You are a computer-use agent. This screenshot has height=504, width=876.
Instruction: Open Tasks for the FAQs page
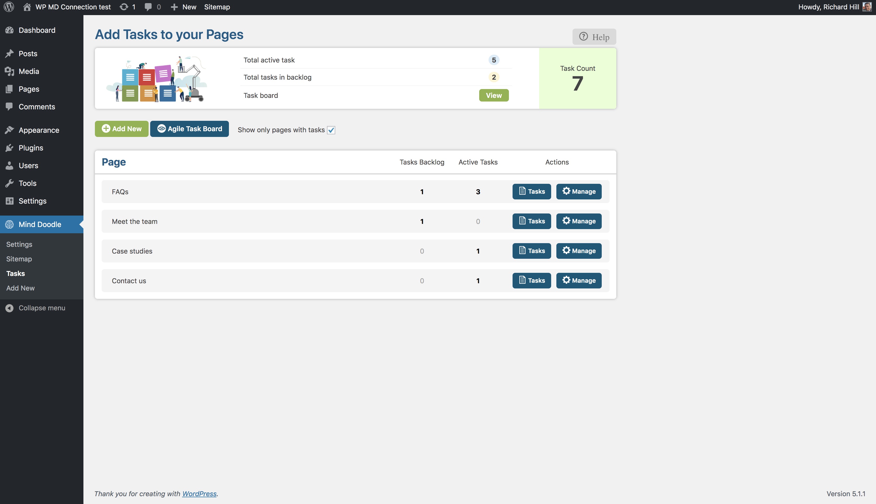point(531,191)
